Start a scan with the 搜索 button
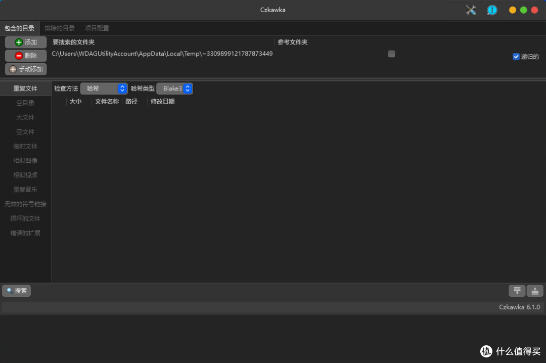The height and width of the screenshot is (363, 546). tap(16, 291)
